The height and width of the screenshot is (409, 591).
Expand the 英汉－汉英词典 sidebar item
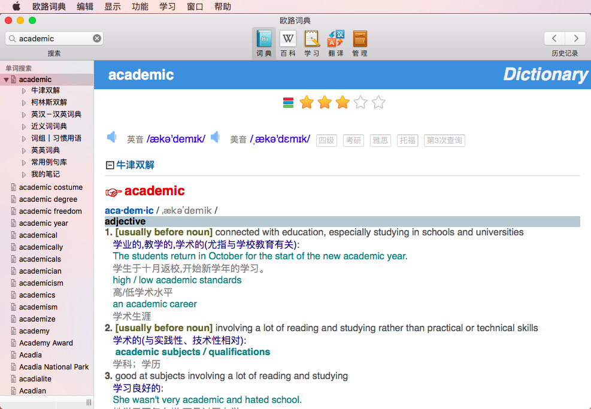click(x=24, y=115)
